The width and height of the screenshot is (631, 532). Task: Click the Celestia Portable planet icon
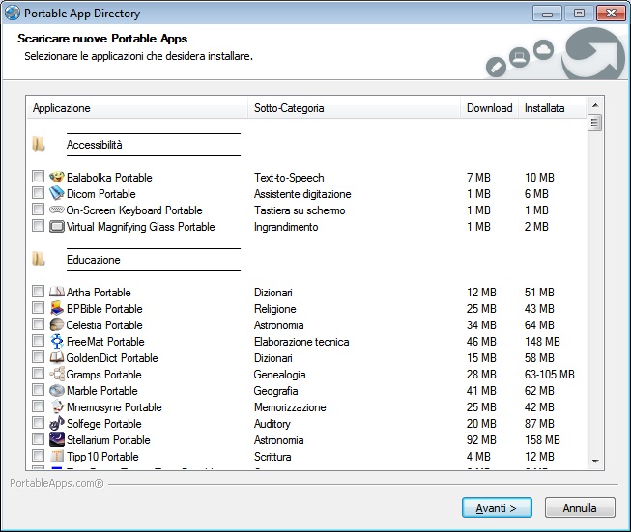pyautogui.click(x=57, y=324)
